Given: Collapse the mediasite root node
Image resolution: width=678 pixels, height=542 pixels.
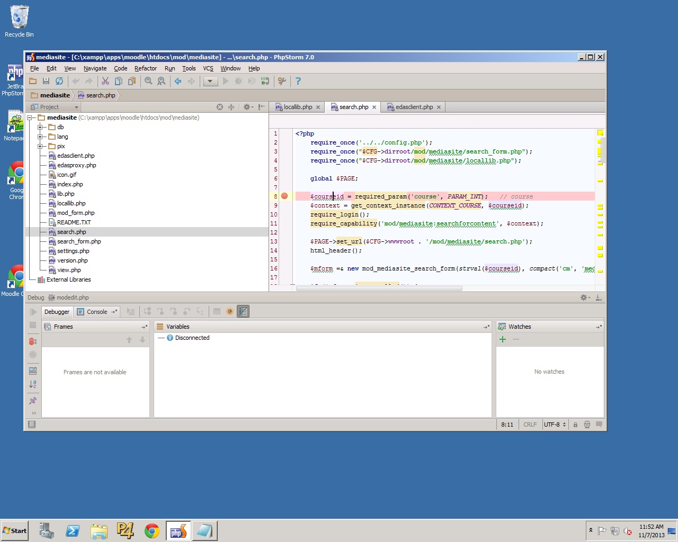Looking at the screenshot, I should tap(30, 118).
